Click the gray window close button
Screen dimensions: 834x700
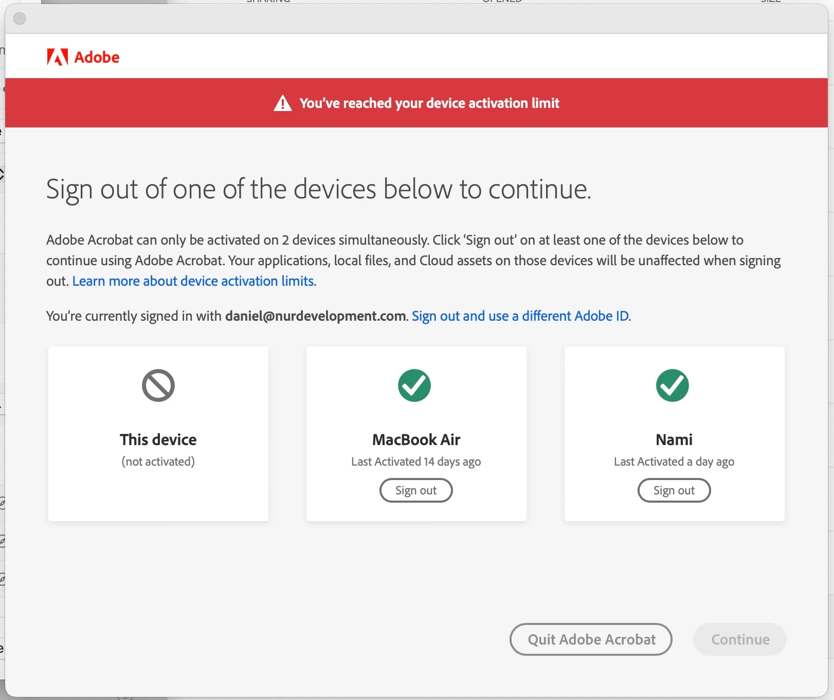click(x=20, y=19)
